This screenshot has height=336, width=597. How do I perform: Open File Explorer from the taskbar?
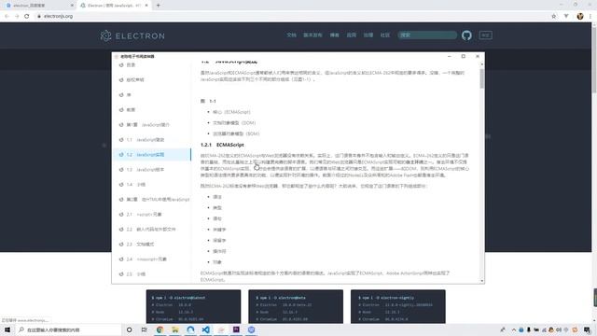[x=175, y=329]
